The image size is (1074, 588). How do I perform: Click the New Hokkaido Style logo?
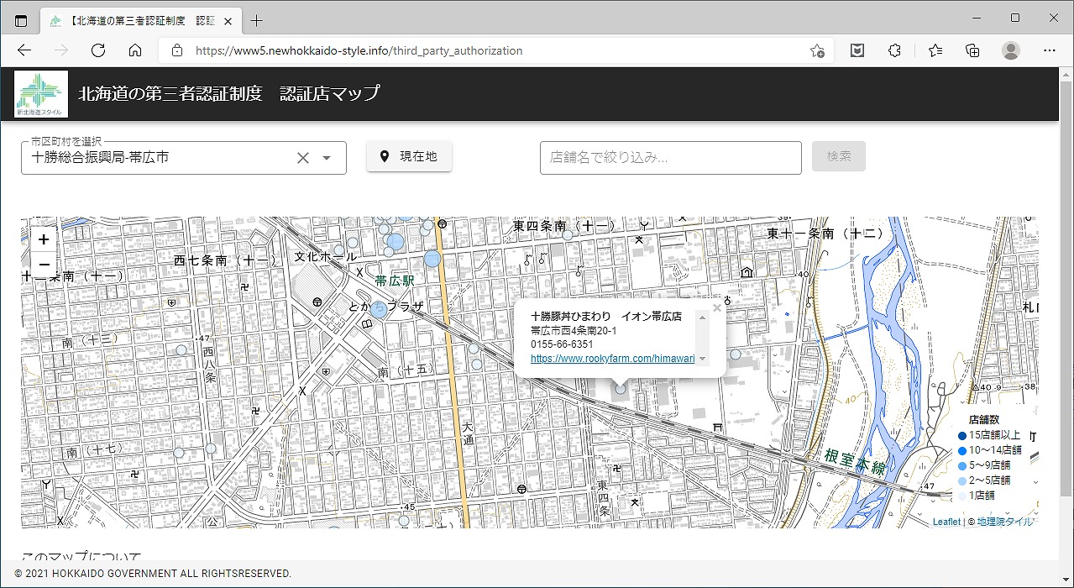point(41,94)
